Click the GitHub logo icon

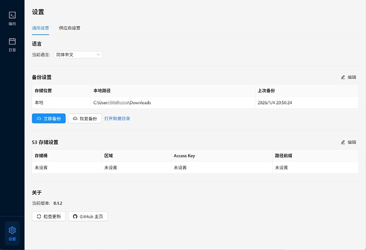75,217
